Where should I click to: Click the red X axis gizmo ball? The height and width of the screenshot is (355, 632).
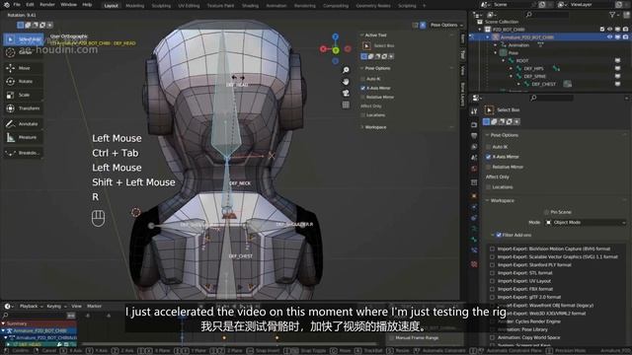(x=323, y=49)
